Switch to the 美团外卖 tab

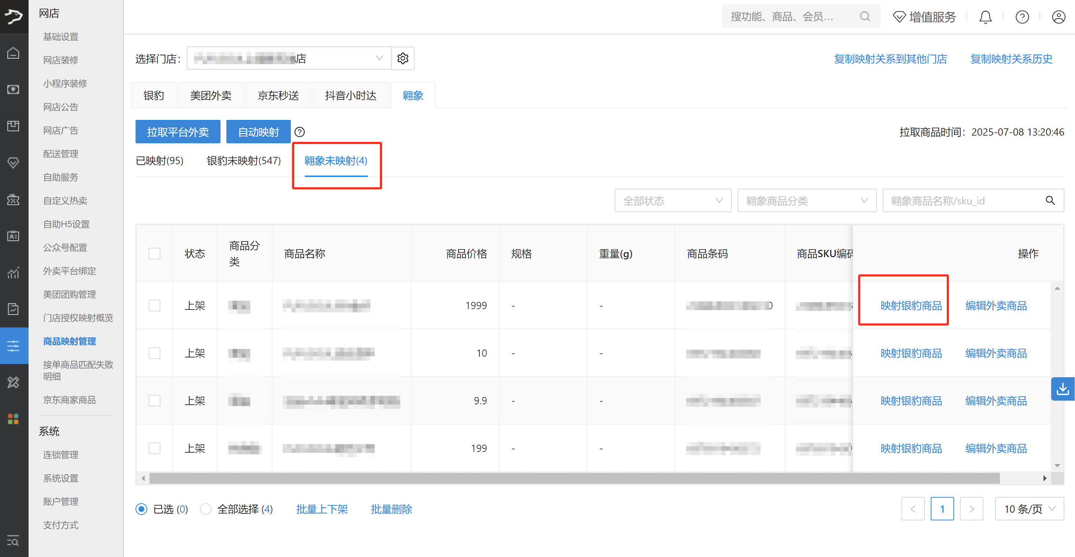[x=211, y=96]
